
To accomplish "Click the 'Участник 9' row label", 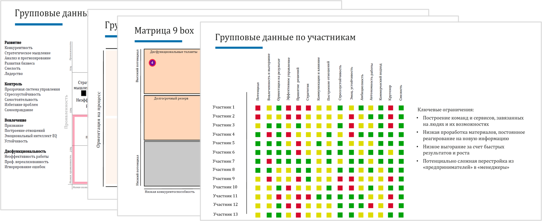I will (x=223, y=179).
